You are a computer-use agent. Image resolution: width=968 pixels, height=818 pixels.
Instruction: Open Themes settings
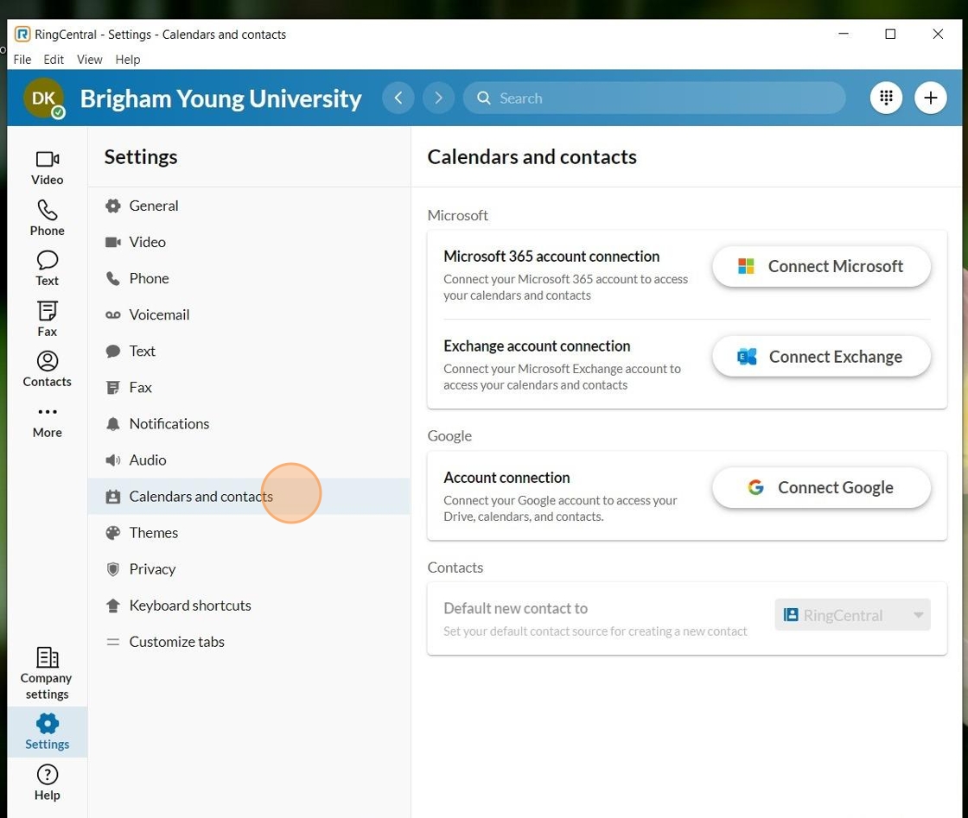(x=249, y=532)
